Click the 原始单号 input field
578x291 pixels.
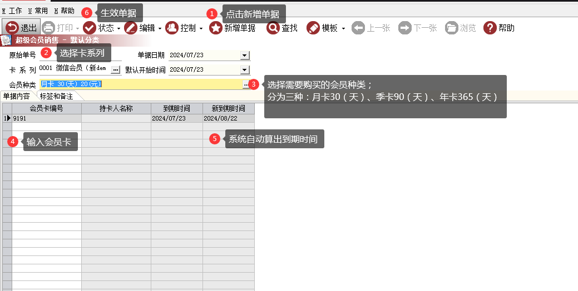pos(80,55)
